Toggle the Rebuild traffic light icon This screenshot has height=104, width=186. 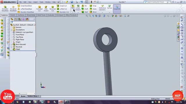92,2
